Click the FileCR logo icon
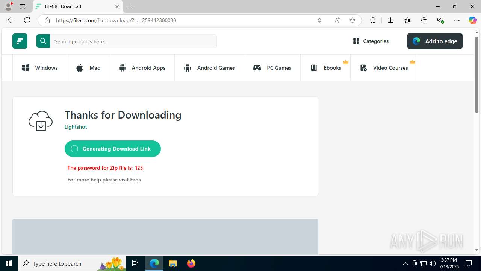481x271 pixels. (20, 41)
